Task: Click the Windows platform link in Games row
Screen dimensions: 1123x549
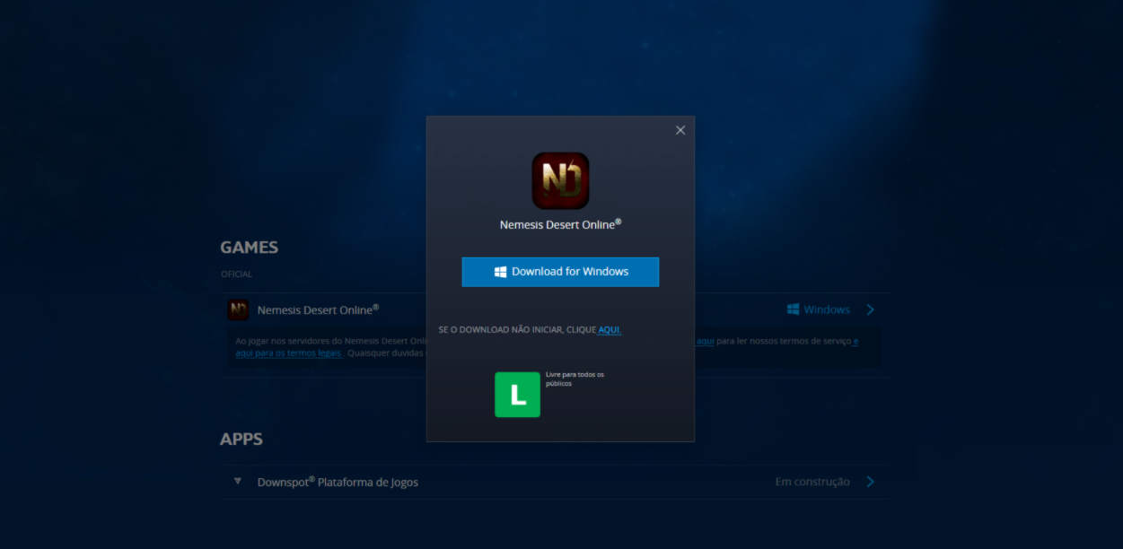Action: [x=819, y=309]
